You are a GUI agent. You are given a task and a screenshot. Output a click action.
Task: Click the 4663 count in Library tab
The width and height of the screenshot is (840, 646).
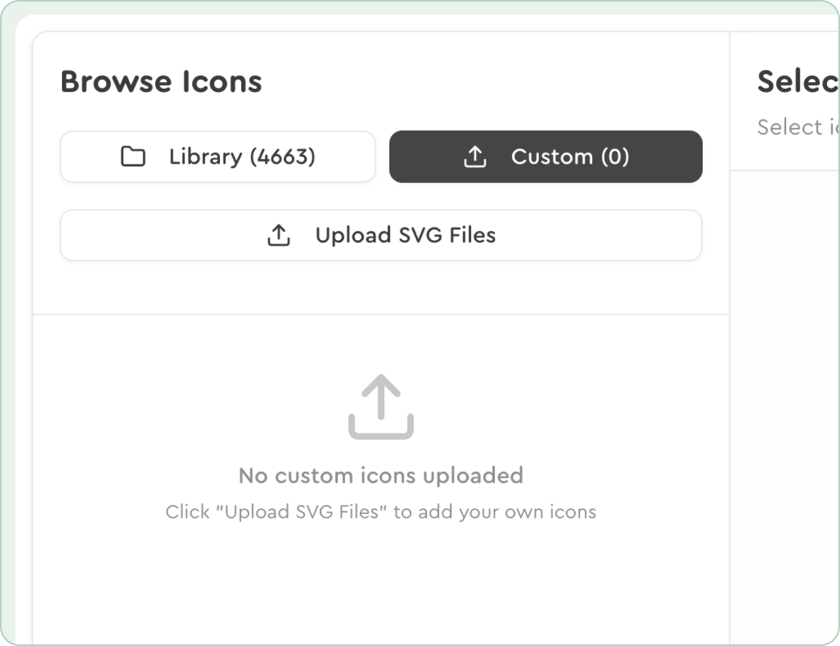(x=282, y=157)
